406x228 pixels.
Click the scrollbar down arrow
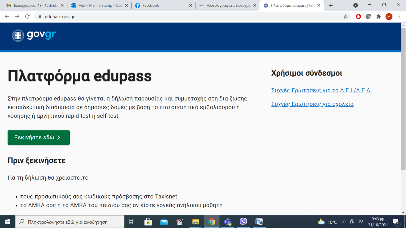[x=403, y=213]
